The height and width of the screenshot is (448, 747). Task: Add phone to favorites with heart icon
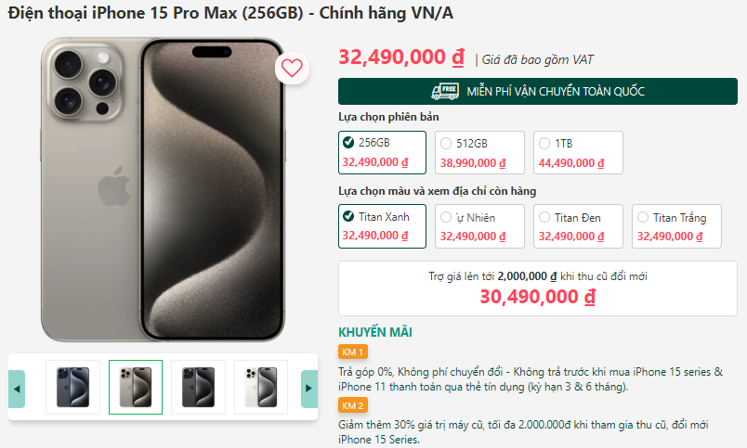coord(292,68)
